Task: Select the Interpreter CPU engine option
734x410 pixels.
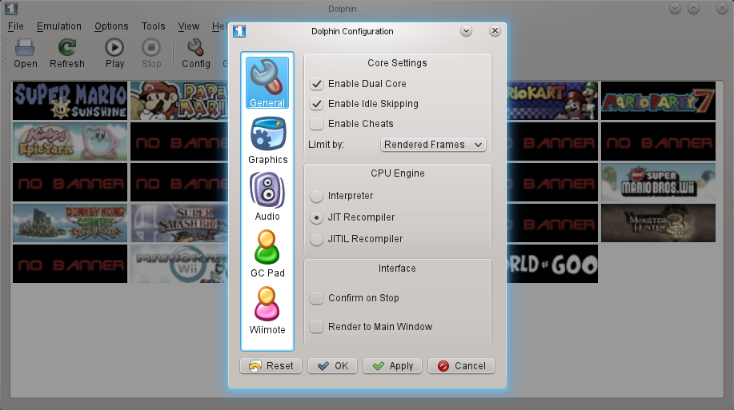Action: [317, 196]
